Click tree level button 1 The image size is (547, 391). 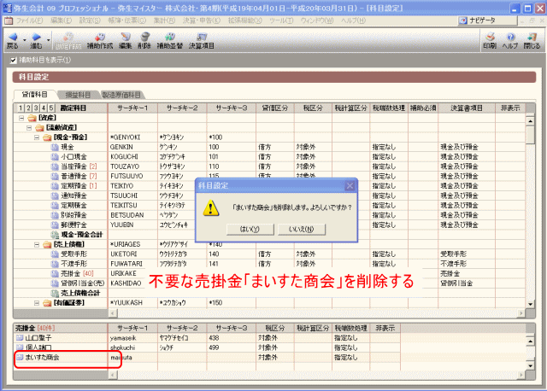tap(21, 108)
